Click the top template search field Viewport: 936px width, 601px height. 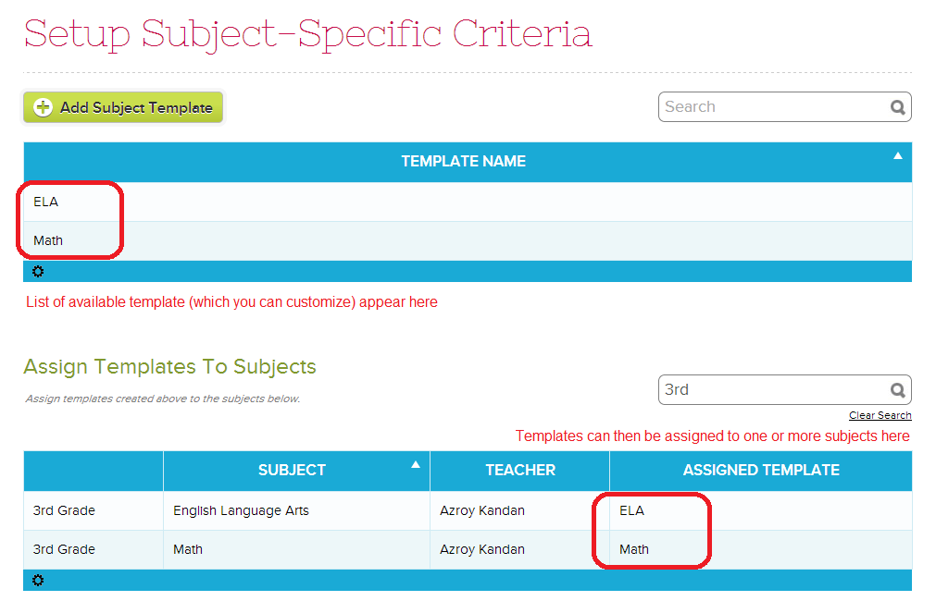(x=773, y=106)
